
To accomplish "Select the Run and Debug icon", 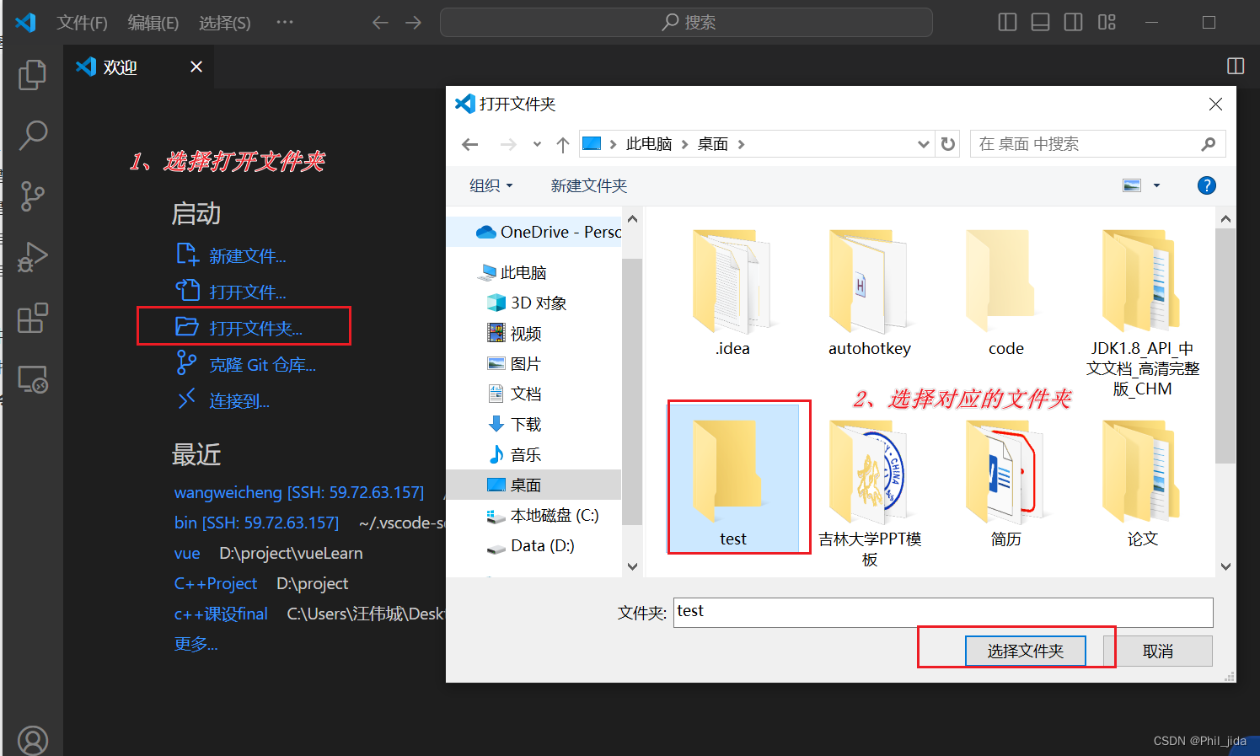I will click(32, 256).
